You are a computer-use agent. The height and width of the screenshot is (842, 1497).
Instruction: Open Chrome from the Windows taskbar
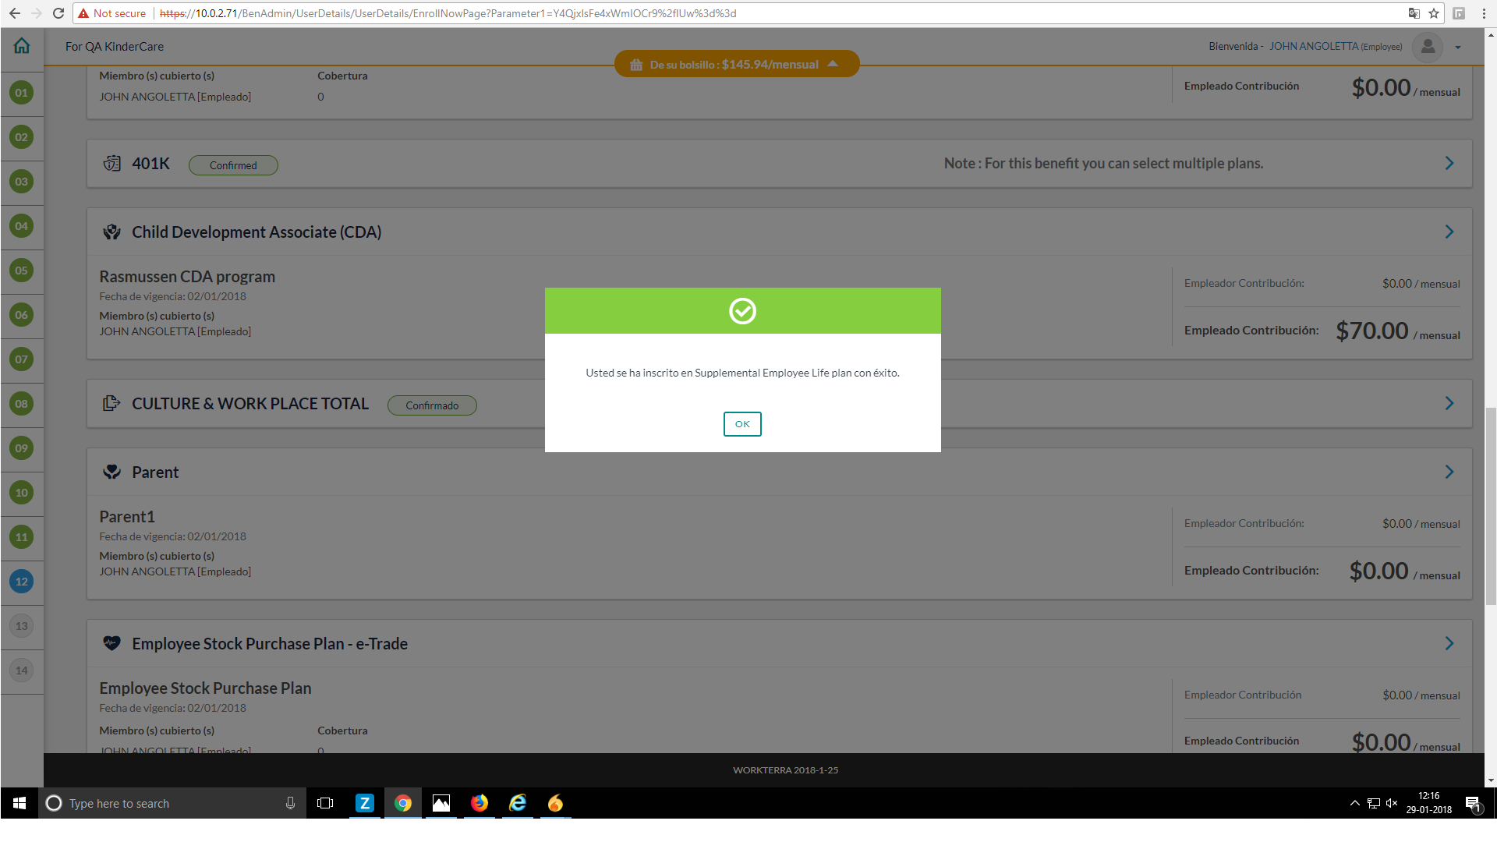(x=403, y=803)
